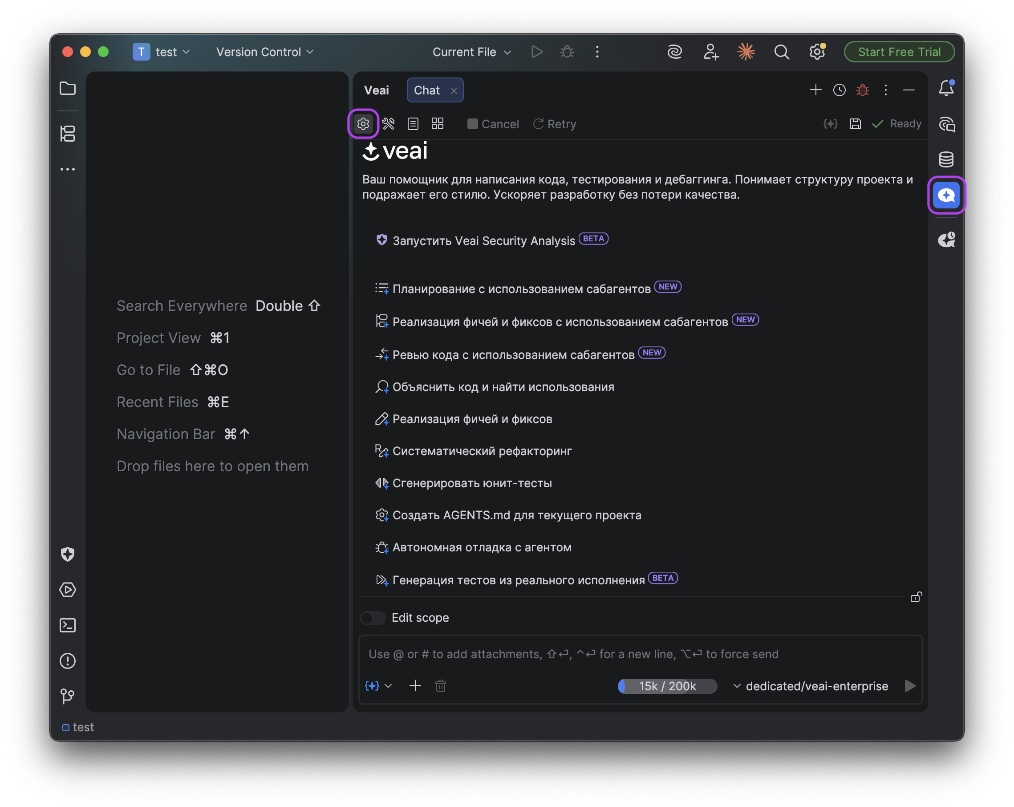Open the Notifications bell icon
The height and width of the screenshot is (807, 1014).
[x=946, y=88]
